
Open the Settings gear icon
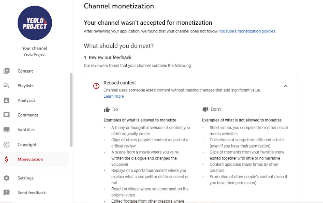tap(6, 178)
